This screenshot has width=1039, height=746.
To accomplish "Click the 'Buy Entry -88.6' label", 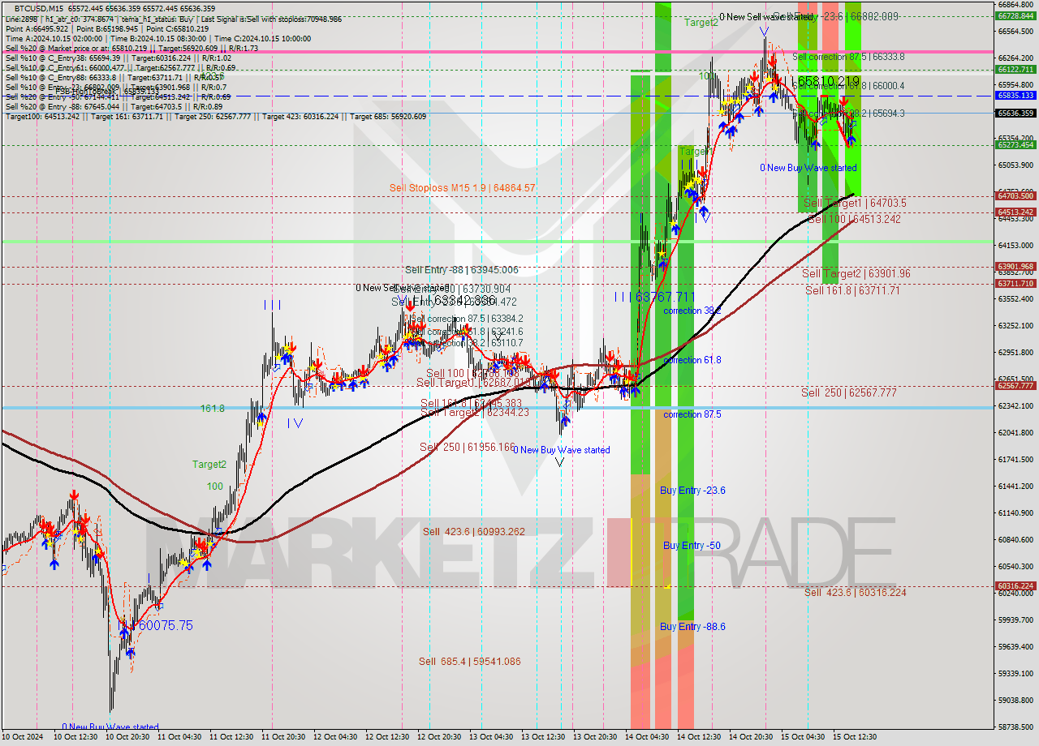I will pos(692,627).
